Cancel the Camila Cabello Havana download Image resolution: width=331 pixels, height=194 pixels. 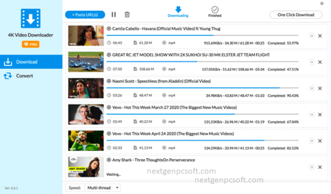click(x=320, y=36)
